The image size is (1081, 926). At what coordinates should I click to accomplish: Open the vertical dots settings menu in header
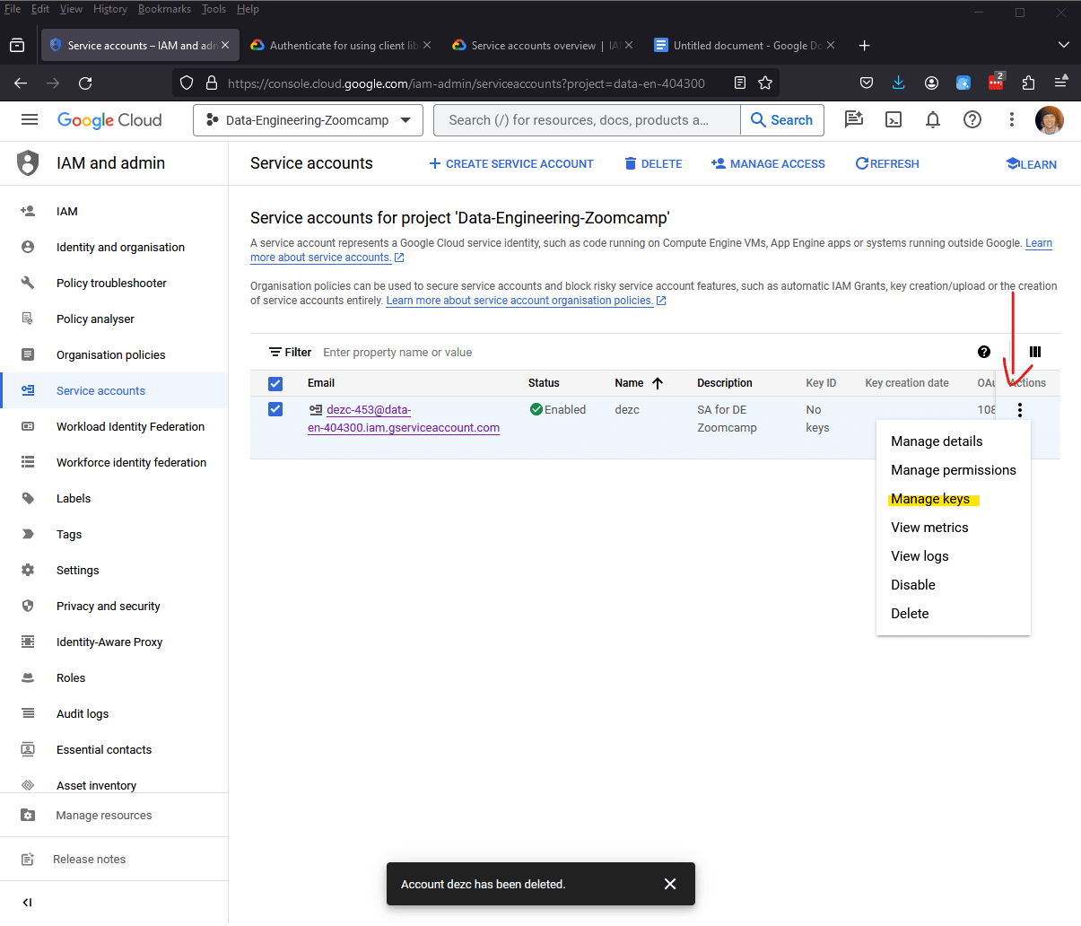coord(1011,119)
